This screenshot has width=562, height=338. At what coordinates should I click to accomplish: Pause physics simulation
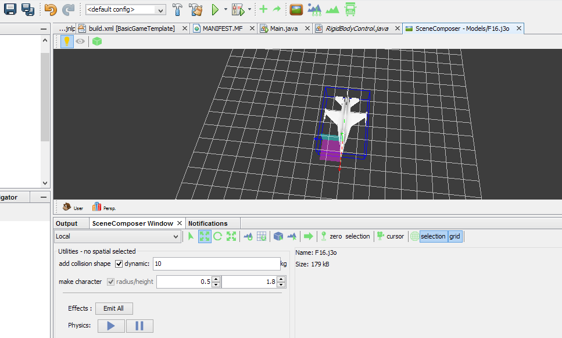(x=139, y=326)
